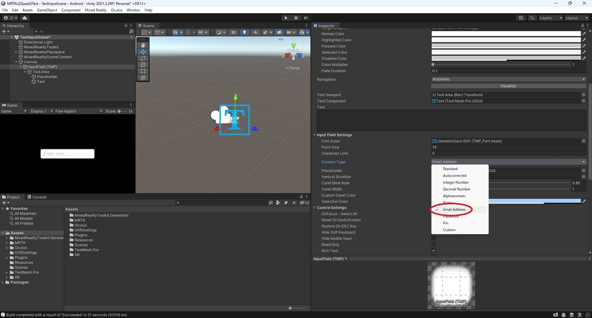Enable the Read Only checkbox
The width and height of the screenshot is (592, 318).
(434, 245)
